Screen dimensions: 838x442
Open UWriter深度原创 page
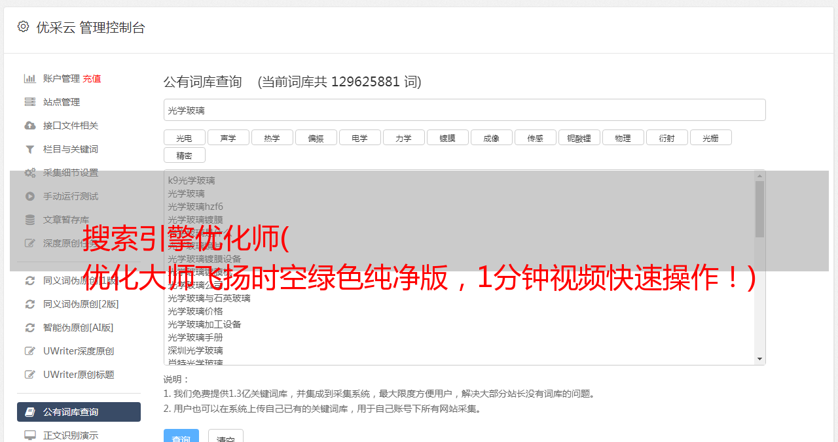pyautogui.click(x=79, y=351)
